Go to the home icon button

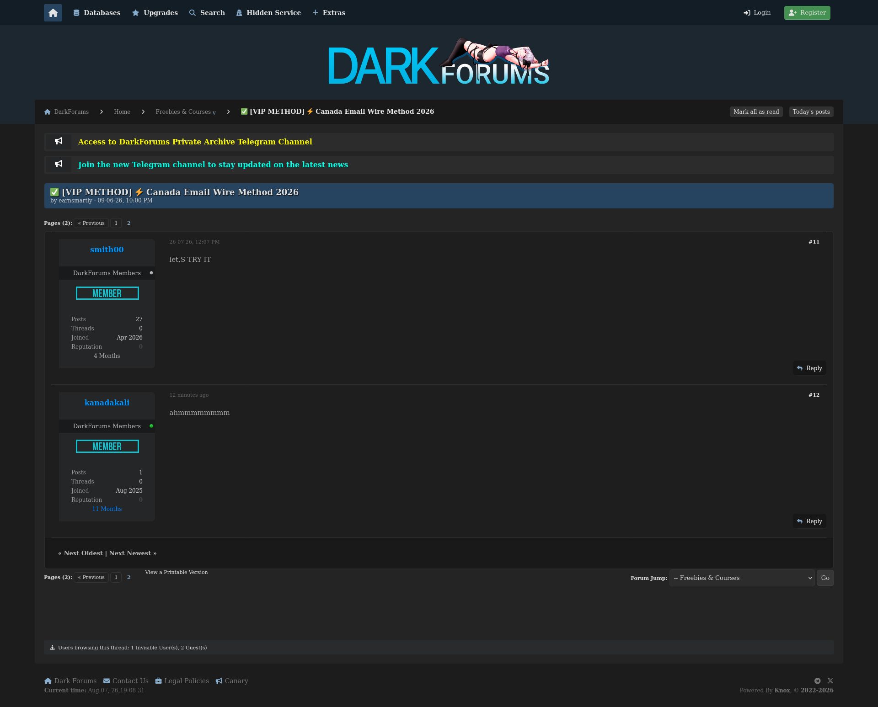[53, 13]
